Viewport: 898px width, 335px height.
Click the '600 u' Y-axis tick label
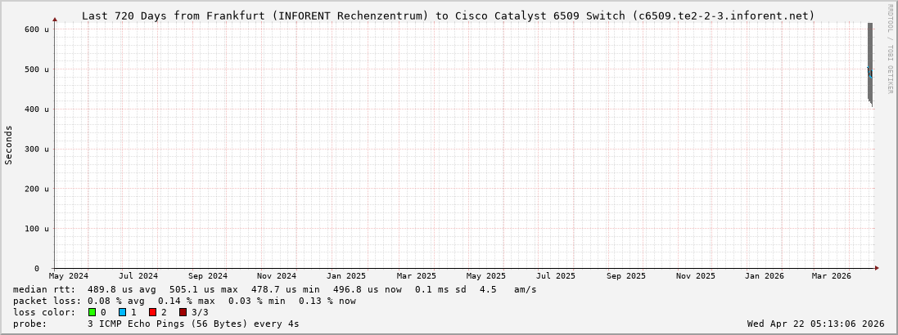pos(36,29)
